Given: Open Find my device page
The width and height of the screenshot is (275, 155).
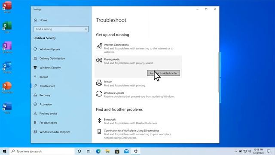Looking at the screenshot, I should pyautogui.click(x=48, y=114).
